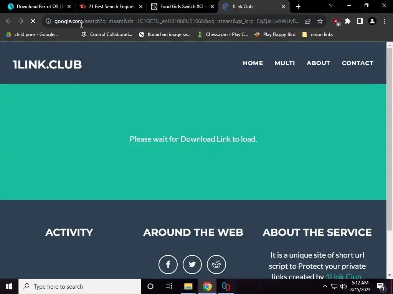Open the notification center

pos(381,286)
